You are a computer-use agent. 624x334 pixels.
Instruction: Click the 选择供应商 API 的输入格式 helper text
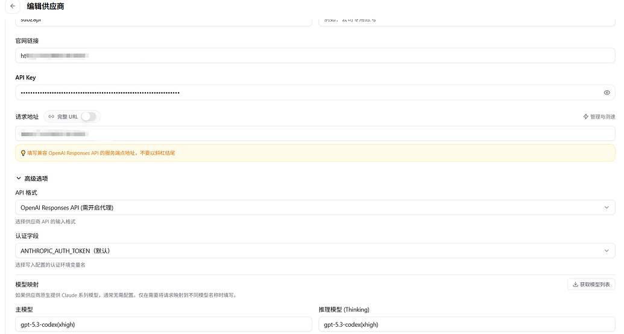tap(45, 221)
